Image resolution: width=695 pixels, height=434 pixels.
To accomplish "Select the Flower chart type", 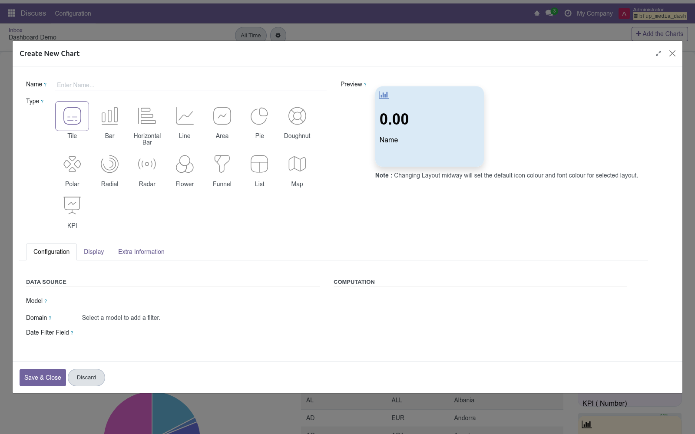I will (185, 164).
